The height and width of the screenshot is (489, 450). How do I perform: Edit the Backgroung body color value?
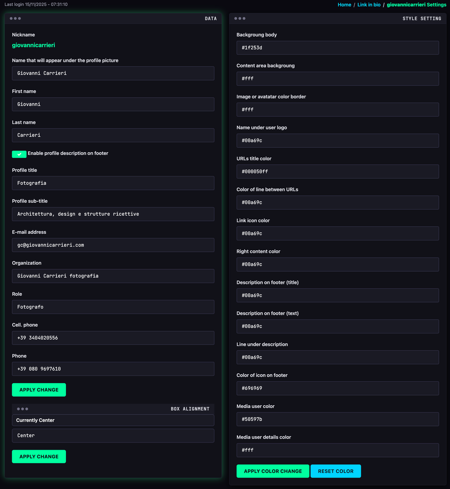pyautogui.click(x=337, y=48)
